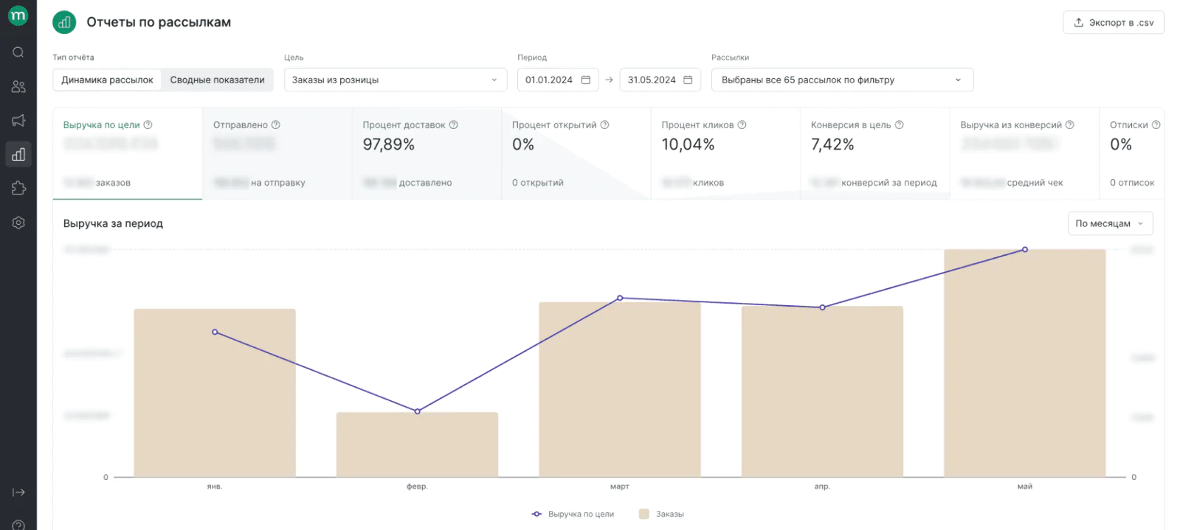
Task: Show the help tooltip for Выручка по цели
Action: (148, 125)
